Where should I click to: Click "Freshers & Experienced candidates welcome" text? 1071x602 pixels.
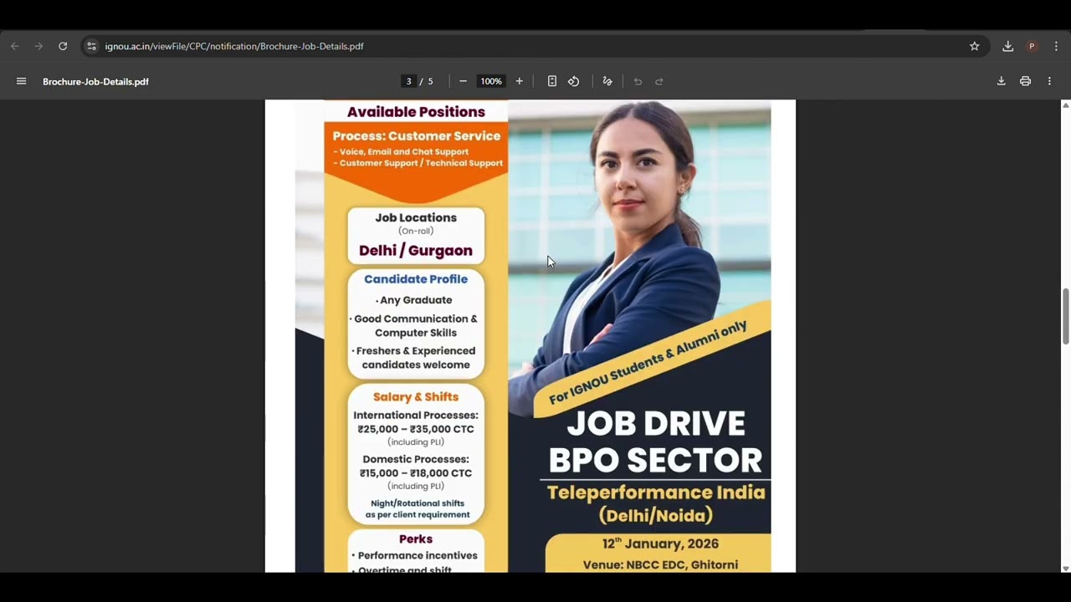[x=416, y=358]
